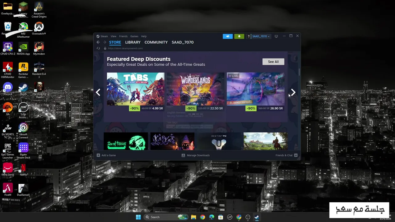
Task: Open the Steam menu
Action: click(104, 36)
